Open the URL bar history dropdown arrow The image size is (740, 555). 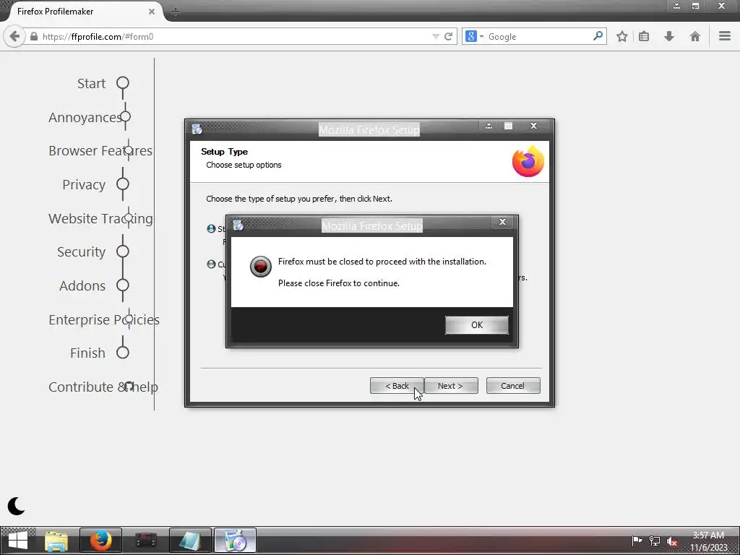(436, 36)
